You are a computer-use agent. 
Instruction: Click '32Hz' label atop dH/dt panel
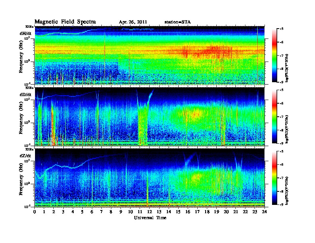(x=29, y=27)
